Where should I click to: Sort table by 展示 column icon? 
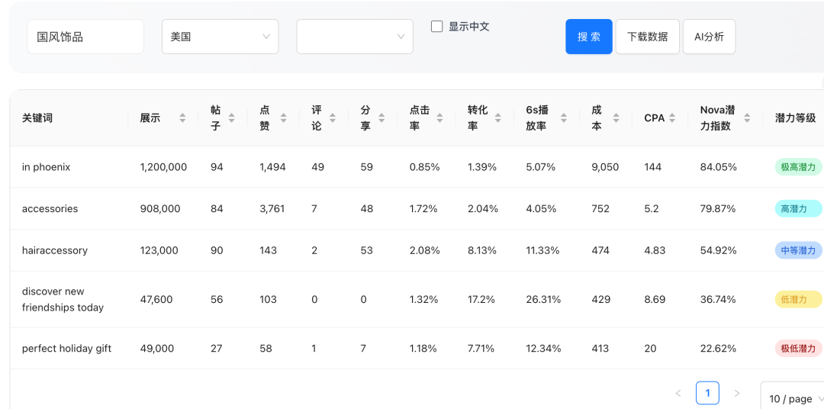coord(182,118)
